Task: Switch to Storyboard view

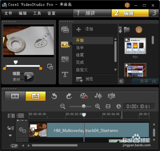Action: [x=15, y=96]
